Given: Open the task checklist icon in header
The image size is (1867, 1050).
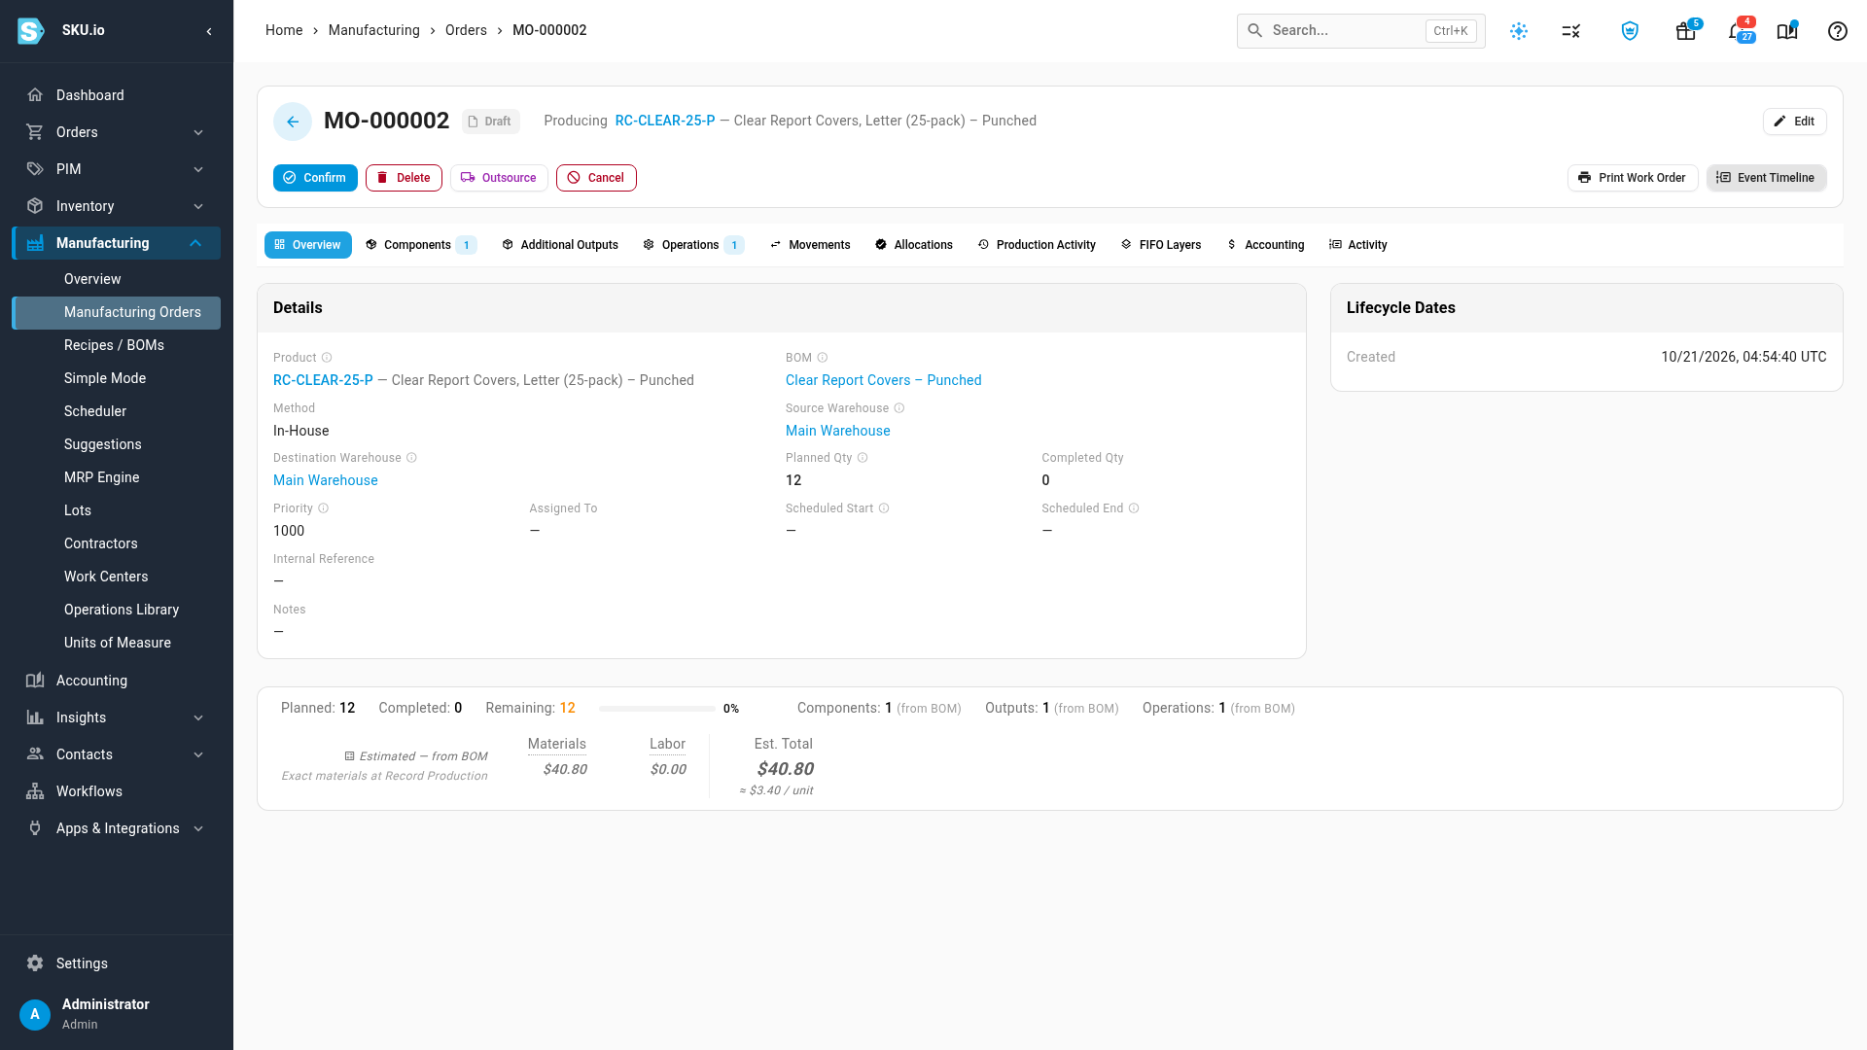Looking at the screenshot, I should 1571,31.
